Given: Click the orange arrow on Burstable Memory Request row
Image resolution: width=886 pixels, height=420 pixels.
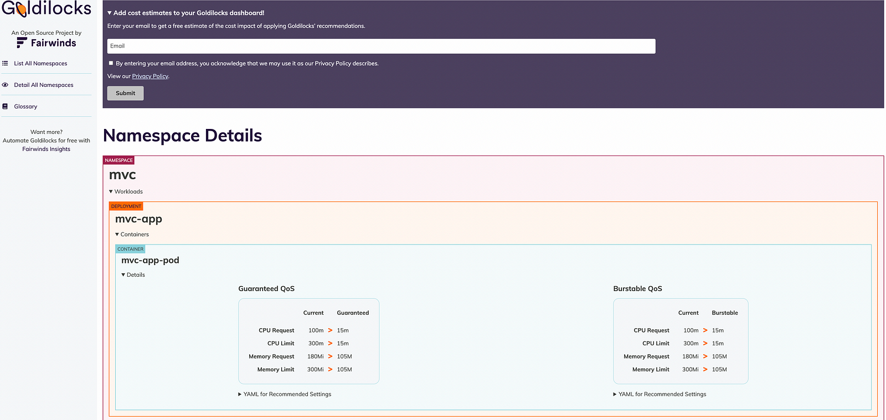Looking at the screenshot, I should tap(705, 357).
